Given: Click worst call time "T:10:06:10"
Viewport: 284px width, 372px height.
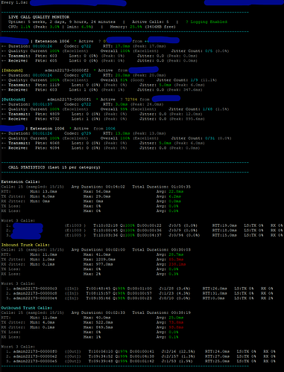Looking at the screenshot, I should click(x=101, y=351).
